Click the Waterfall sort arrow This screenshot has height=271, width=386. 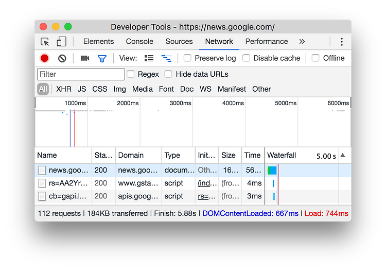[x=343, y=155]
